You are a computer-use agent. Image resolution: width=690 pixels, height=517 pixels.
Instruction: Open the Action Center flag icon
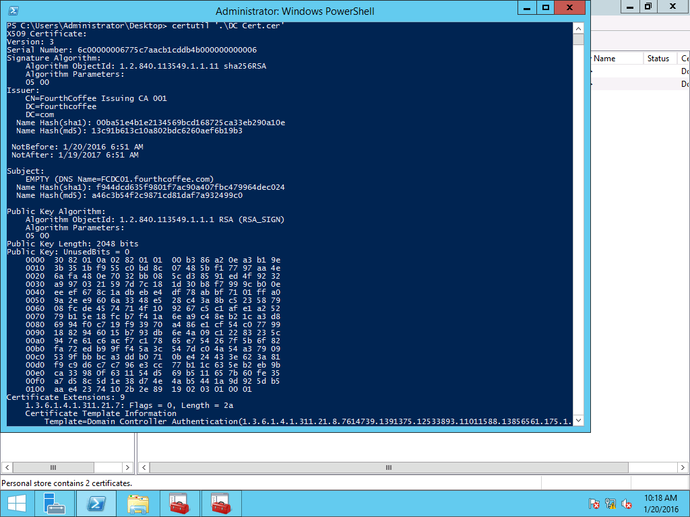[594, 504]
